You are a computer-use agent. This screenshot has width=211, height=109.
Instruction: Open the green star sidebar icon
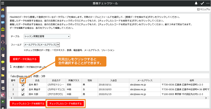click(3, 101)
